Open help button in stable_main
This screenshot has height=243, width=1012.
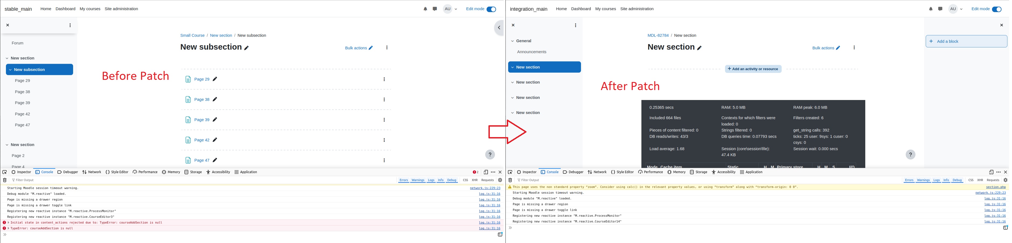(x=490, y=155)
